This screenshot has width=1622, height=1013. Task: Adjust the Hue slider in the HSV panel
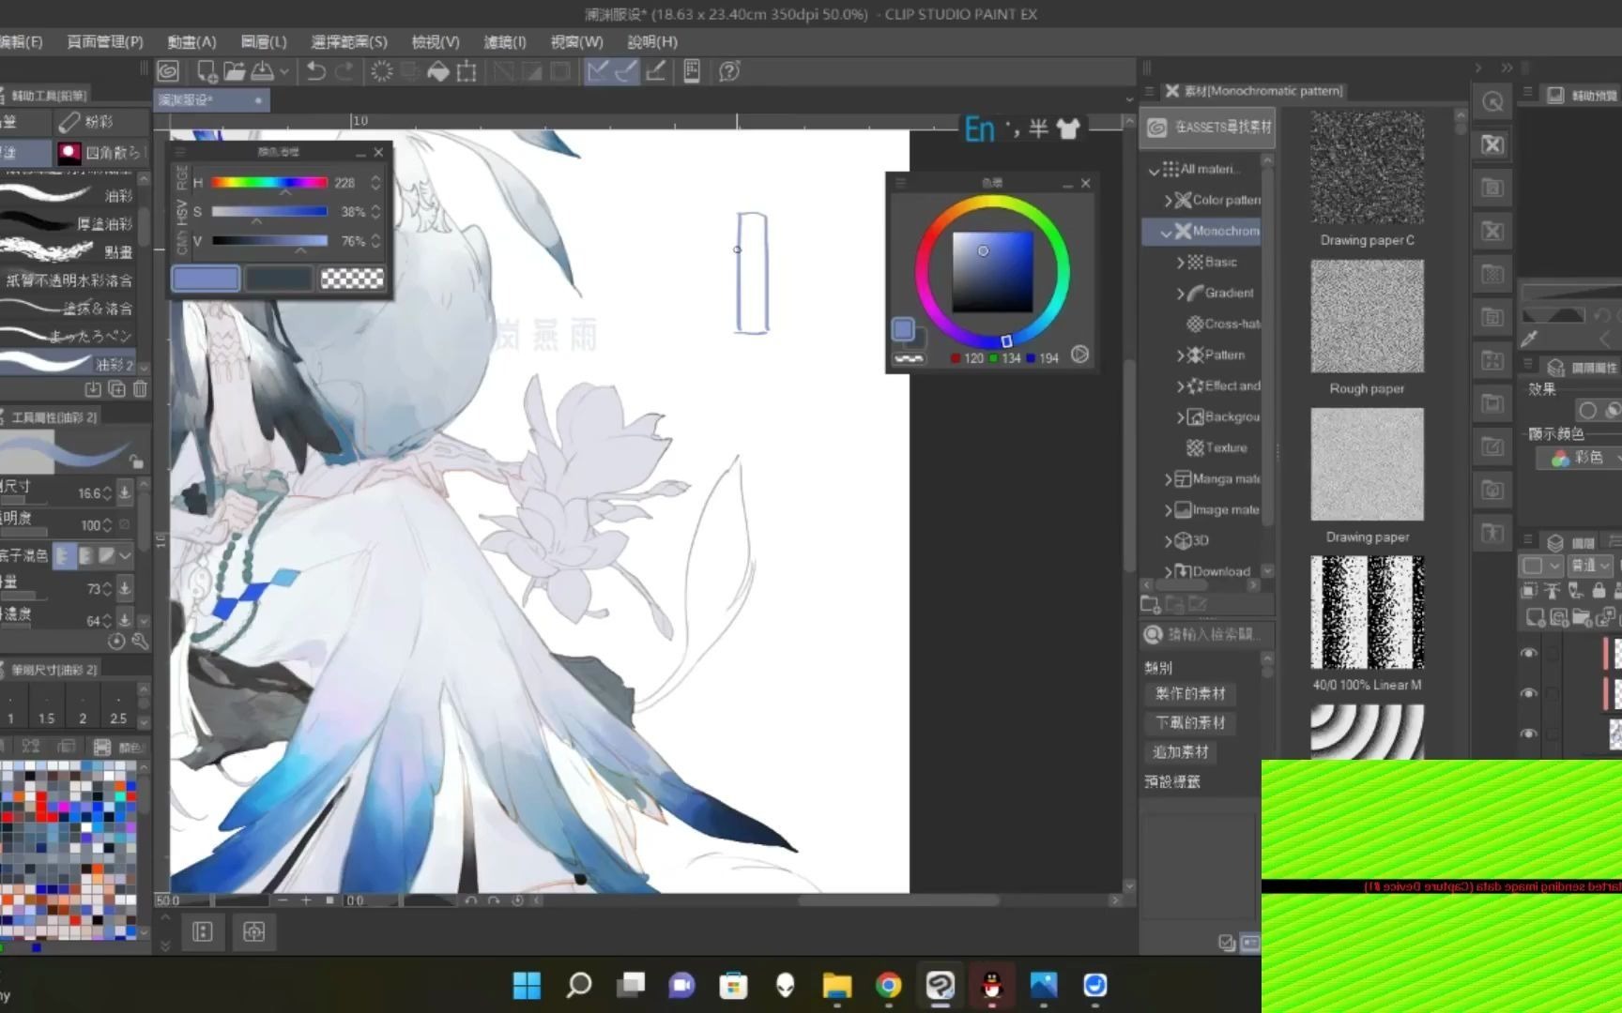point(269,183)
